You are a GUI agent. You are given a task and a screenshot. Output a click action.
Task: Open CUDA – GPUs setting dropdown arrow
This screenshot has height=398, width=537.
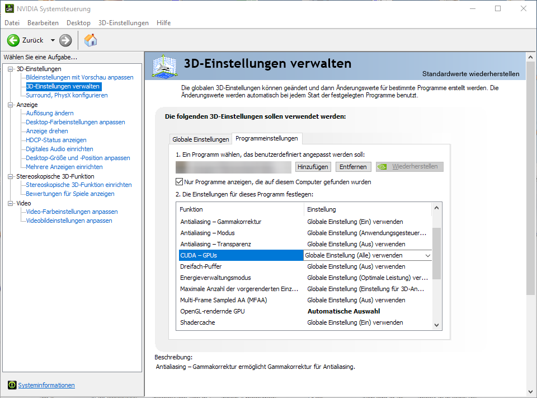428,255
